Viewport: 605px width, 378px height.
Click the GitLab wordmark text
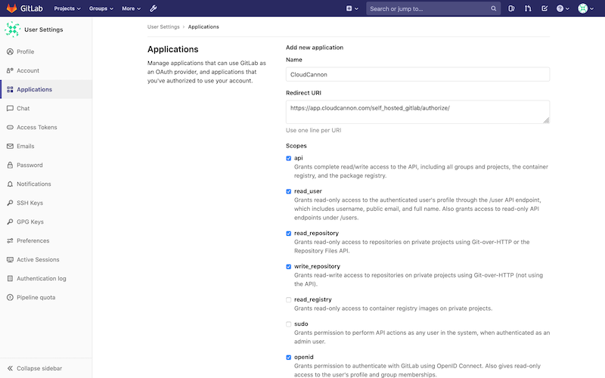tap(32, 8)
